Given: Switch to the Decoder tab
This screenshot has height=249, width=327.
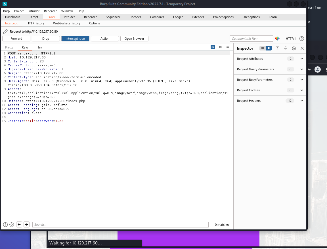Looking at the screenshot, I should tap(135, 17).
